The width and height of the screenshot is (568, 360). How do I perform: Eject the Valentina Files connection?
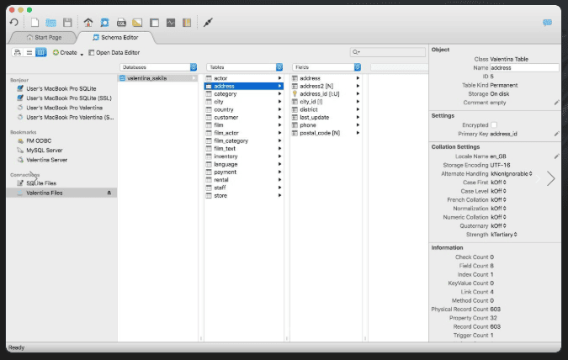[x=109, y=193]
